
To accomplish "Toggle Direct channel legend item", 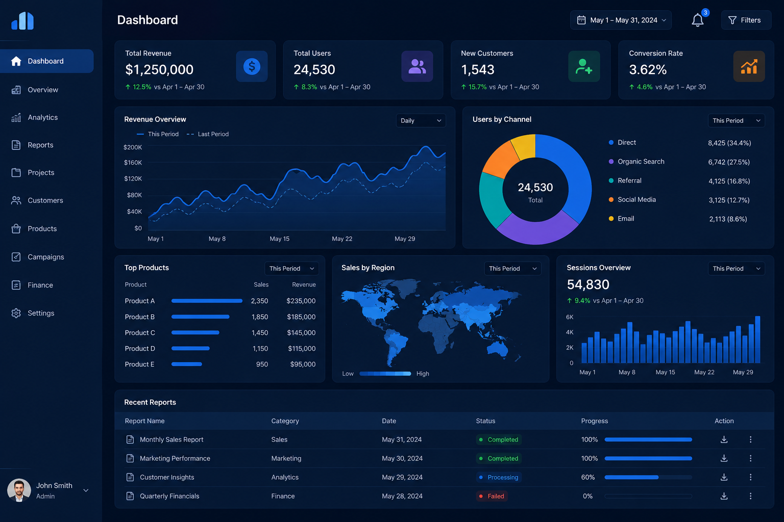I will 622,143.
